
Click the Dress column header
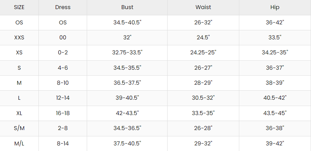(x=63, y=7)
